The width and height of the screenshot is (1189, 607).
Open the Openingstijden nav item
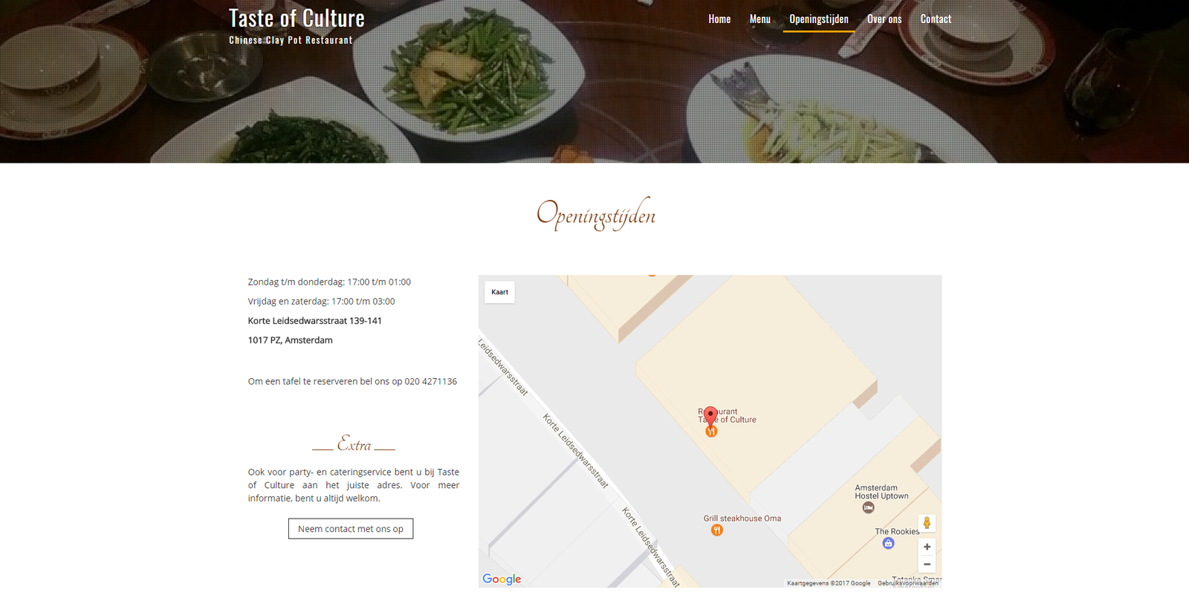819,19
